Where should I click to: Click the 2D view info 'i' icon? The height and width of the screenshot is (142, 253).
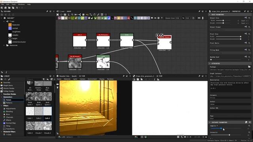coord(155,79)
